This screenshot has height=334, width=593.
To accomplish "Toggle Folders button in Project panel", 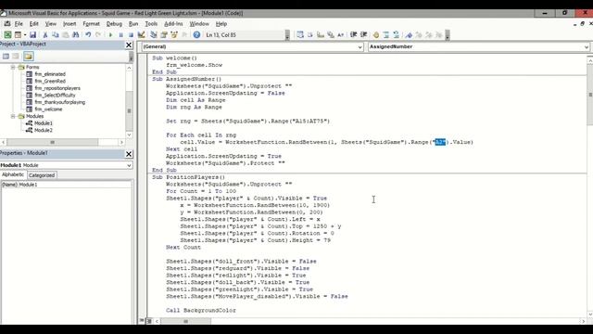I will click(x=29, y=57).
